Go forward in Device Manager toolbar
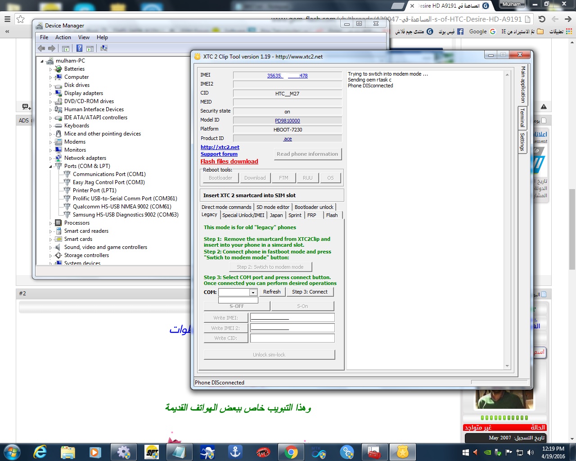 coord(52,48)
